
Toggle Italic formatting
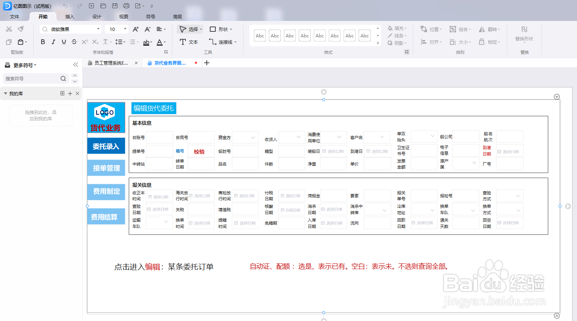53,42
